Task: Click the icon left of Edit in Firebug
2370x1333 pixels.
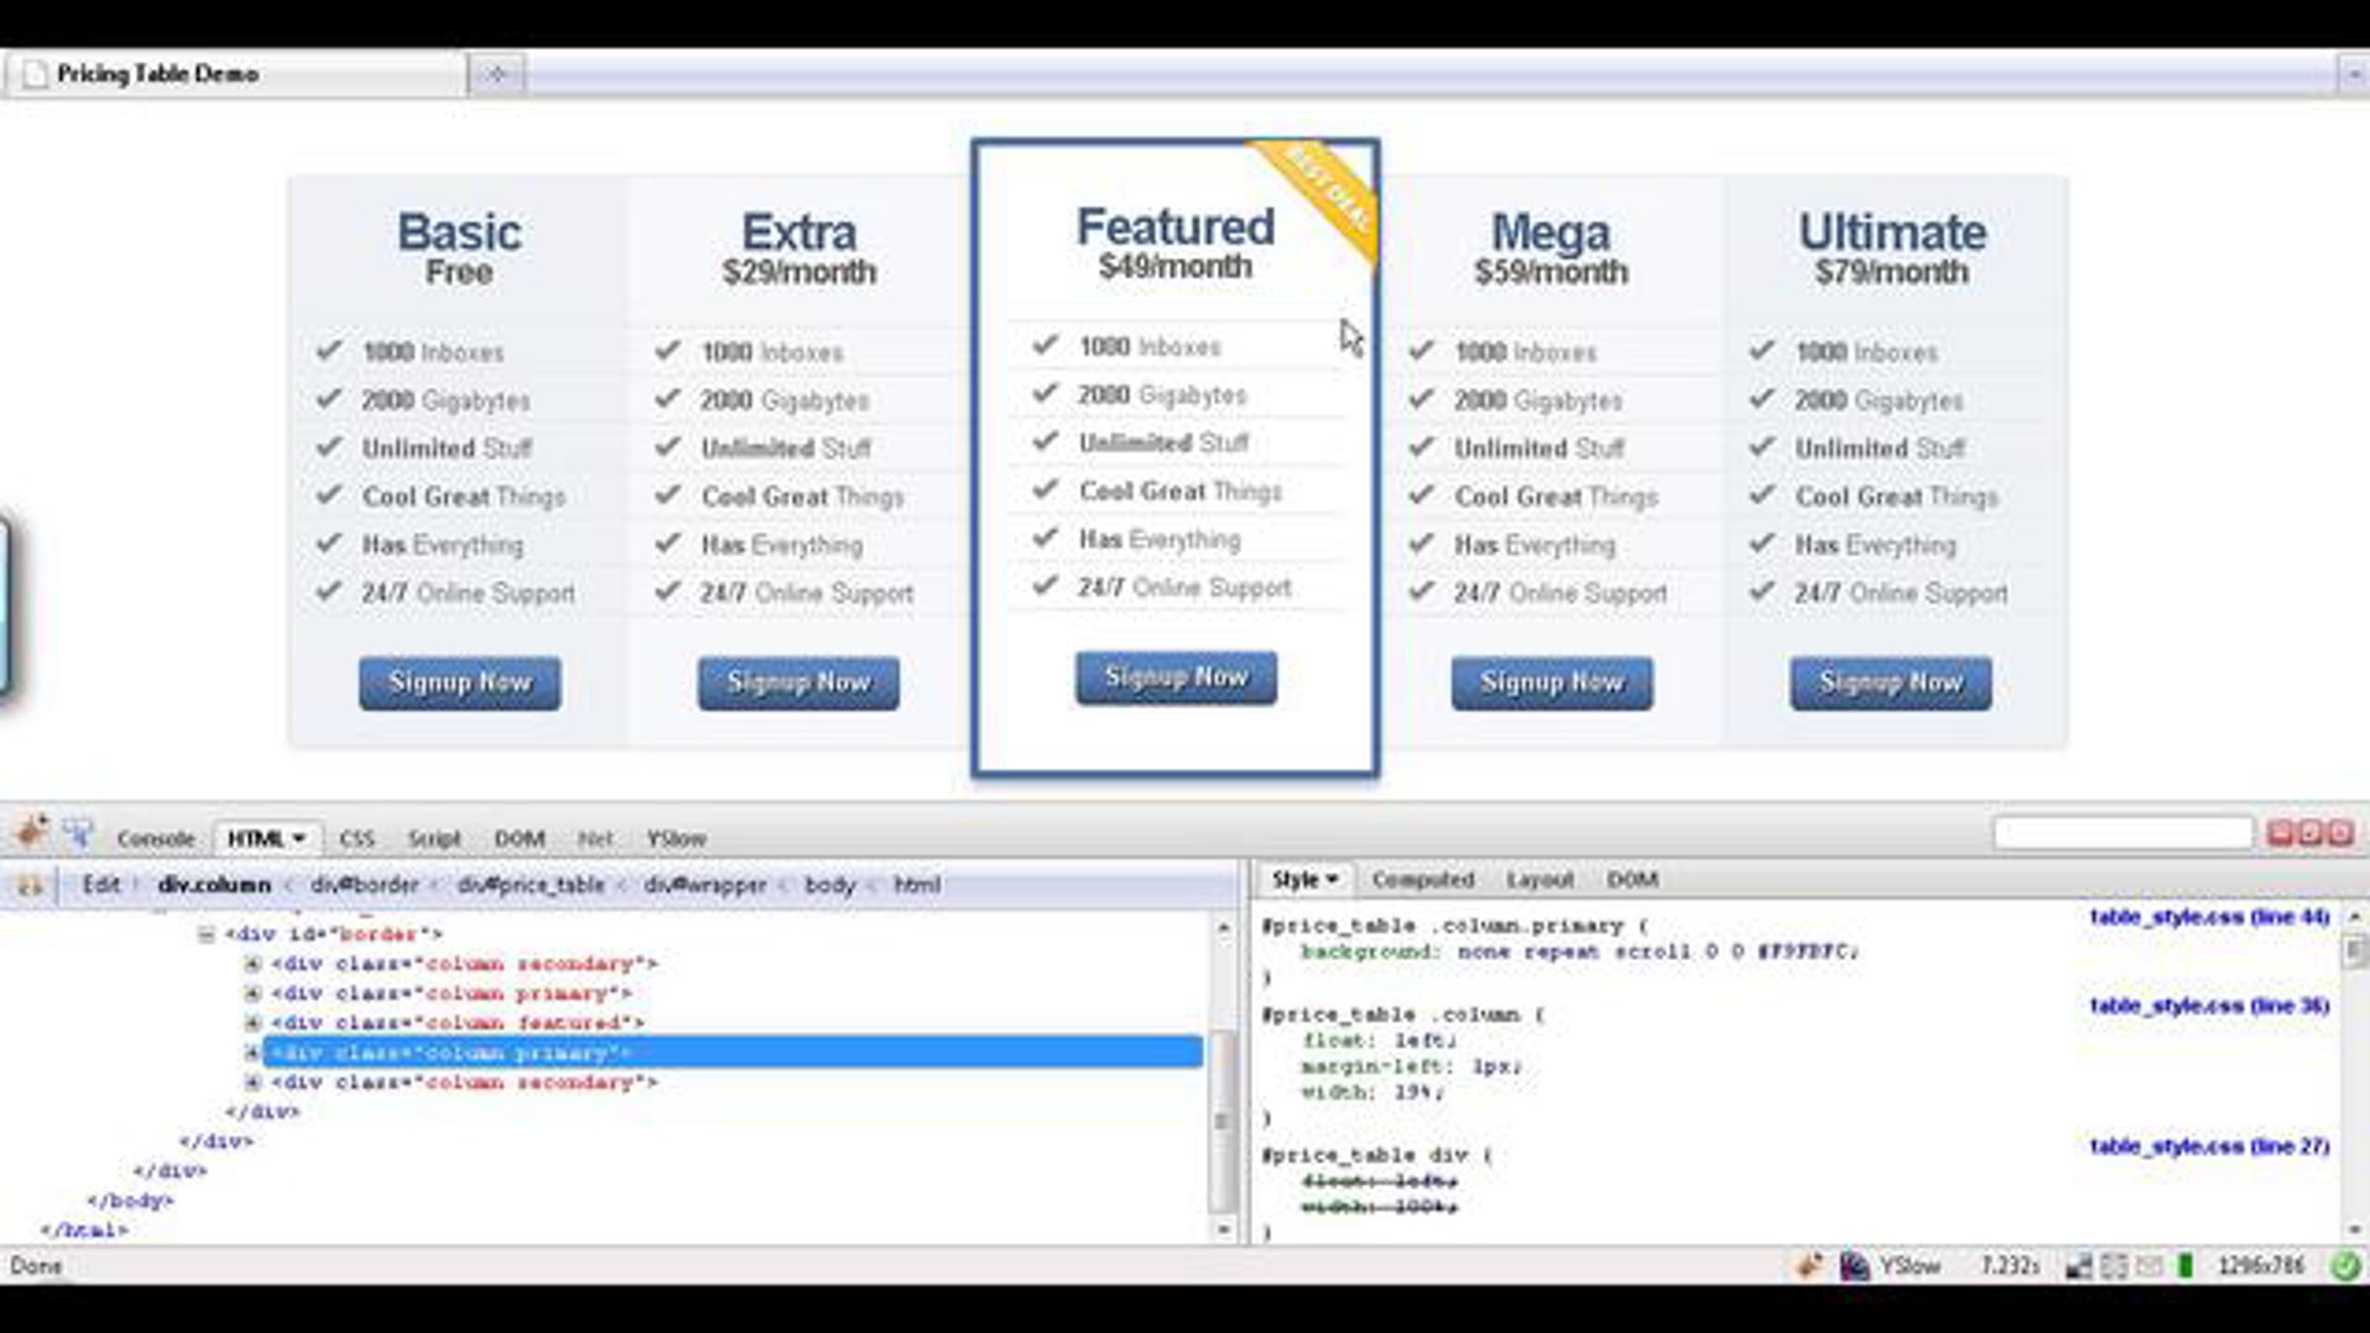Action: coord(30,885)
